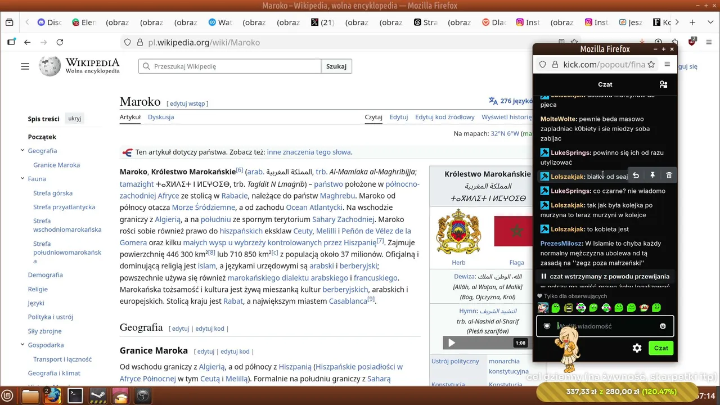Open the Algierią link in the intro paragraph
This screenshot has width=720, height=405.
coord(168,219)
